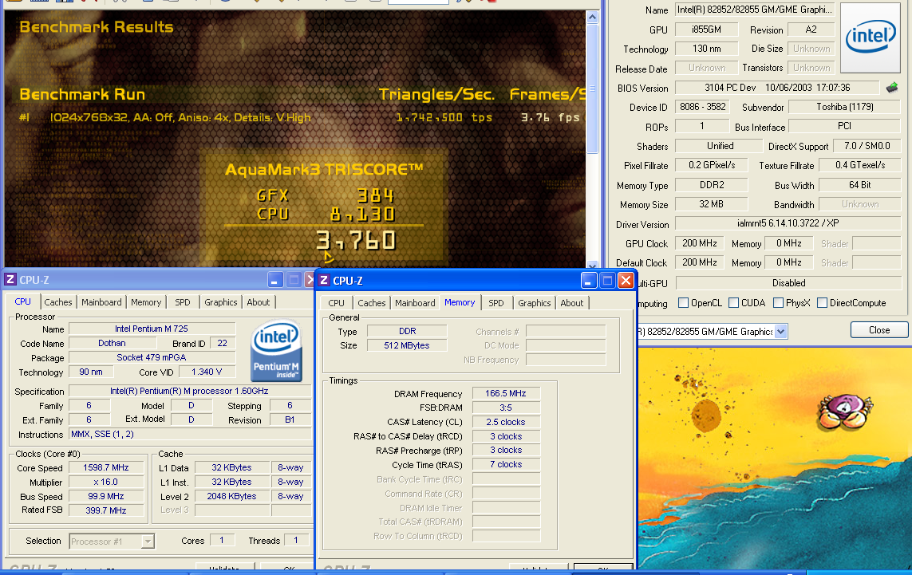Screen dimensions: 912x575
Task: Click the Z title icon of the CPU-Z memory window
Action: pos(324,280)
